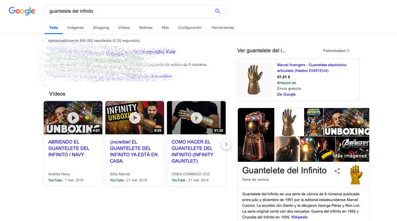Click the sponsored gauntlet product image
397x221 pixels.
pos(255,79)
